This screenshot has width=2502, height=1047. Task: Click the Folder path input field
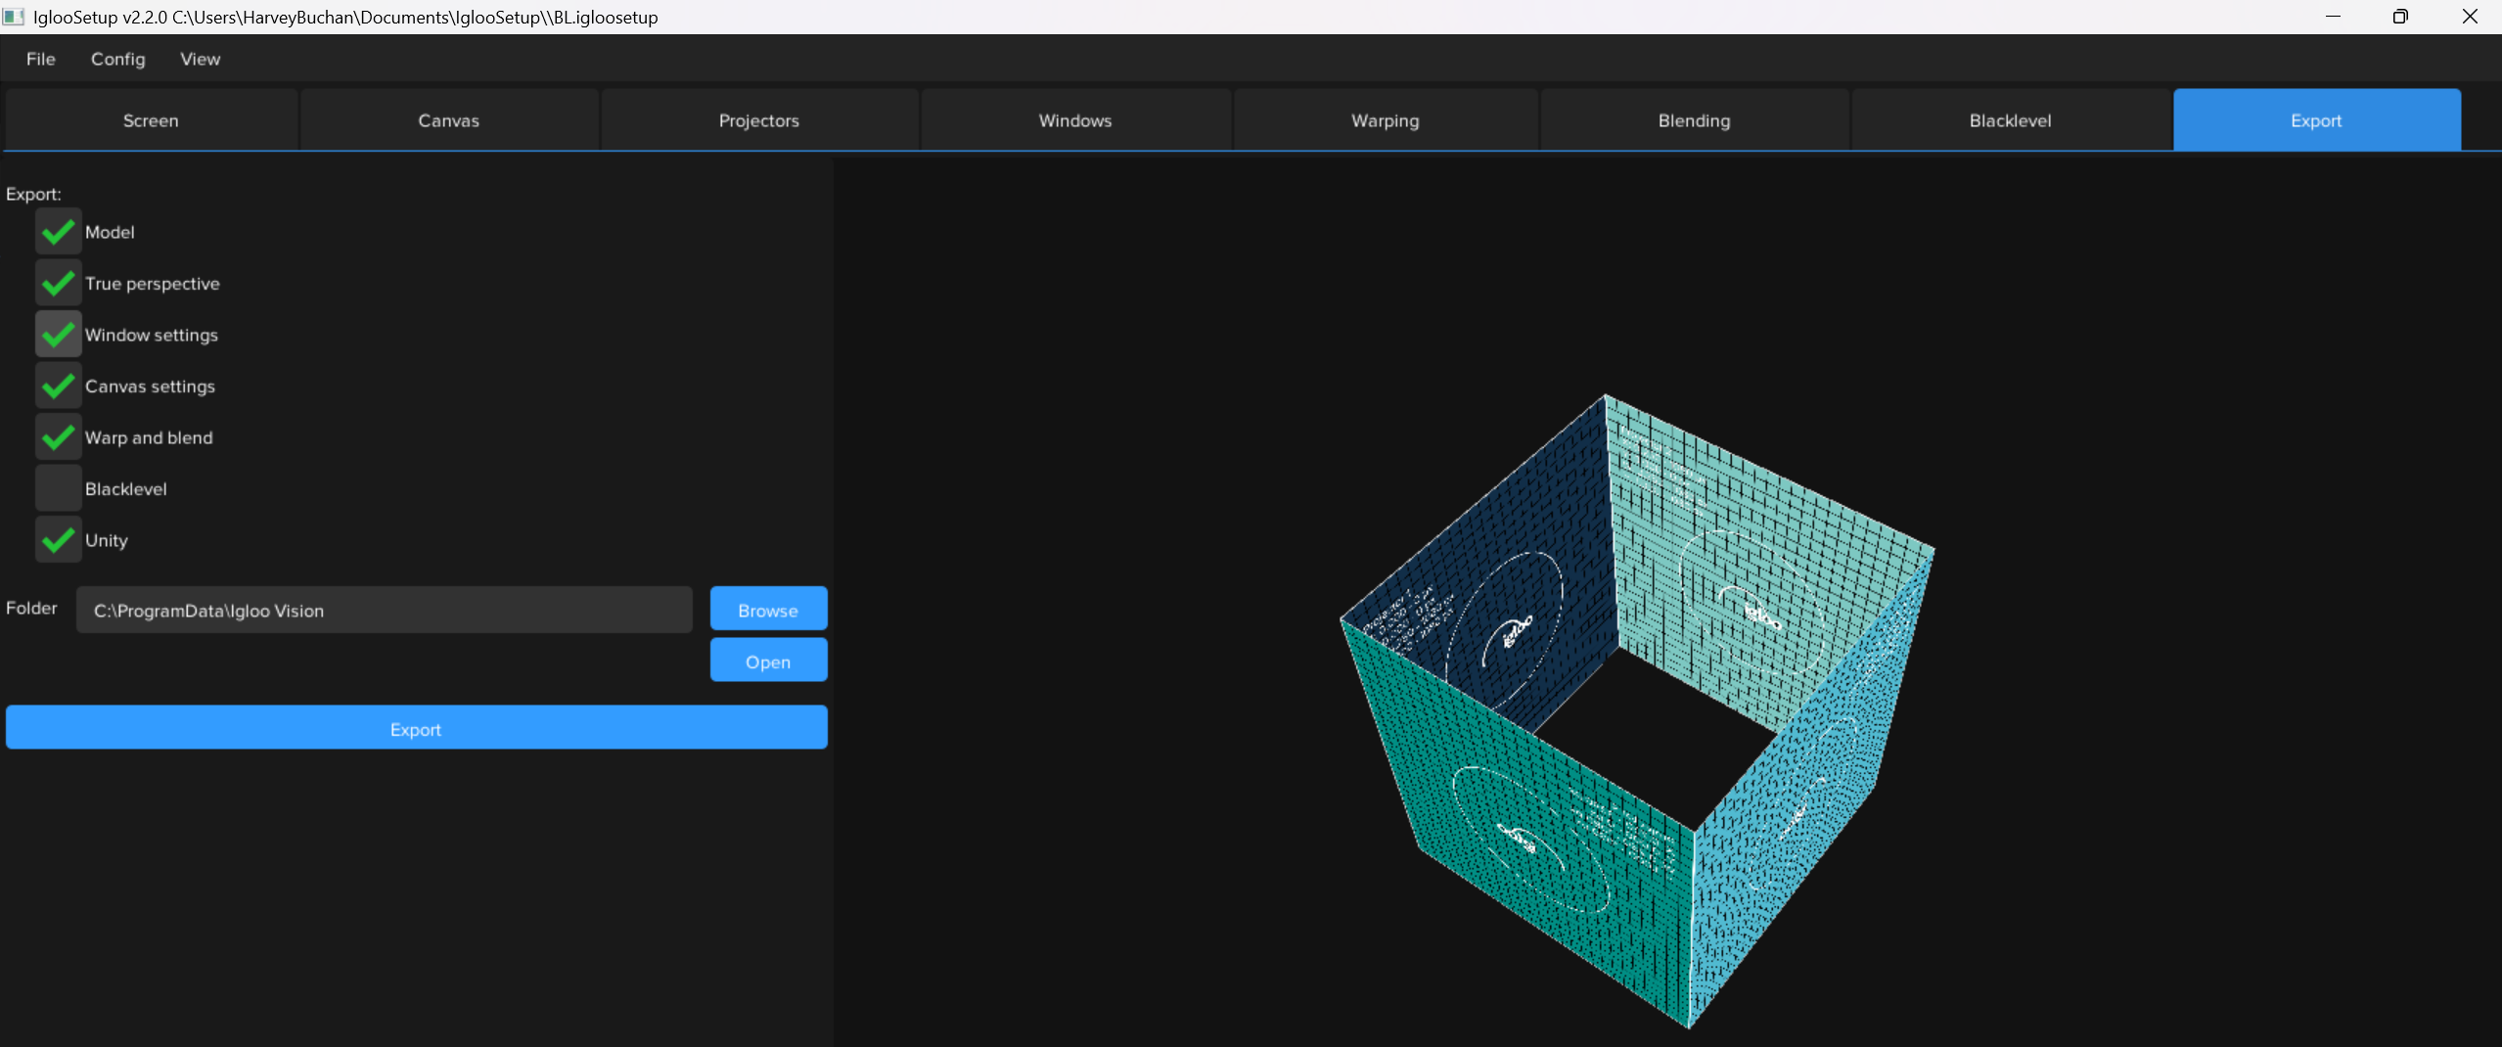[384, 611]
